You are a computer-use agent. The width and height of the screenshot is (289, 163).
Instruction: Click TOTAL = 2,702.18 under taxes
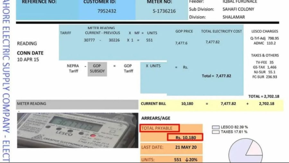[264, 96]
